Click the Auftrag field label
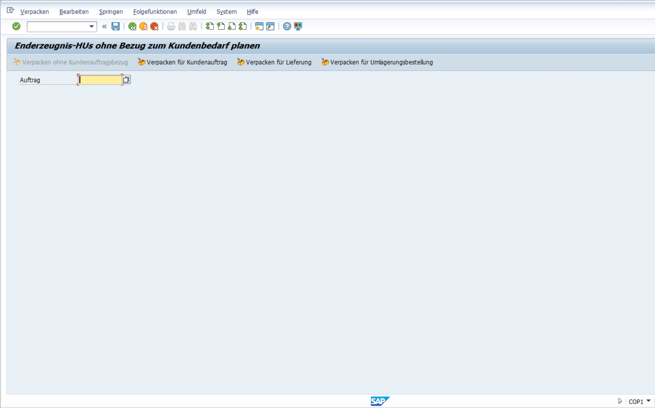Screen dimensions: 655x408 [30, 80]
